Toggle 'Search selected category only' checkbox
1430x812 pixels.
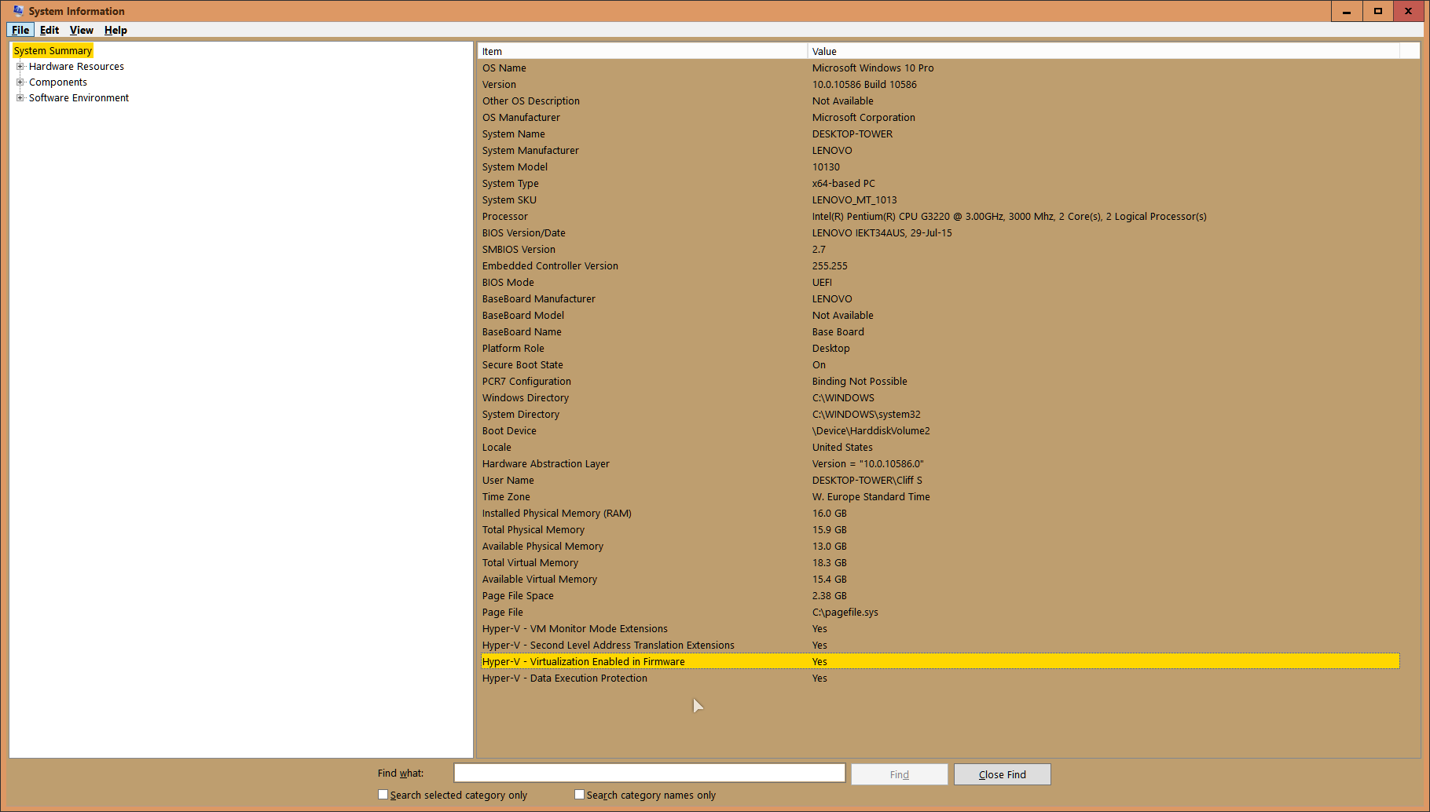[383, 795]
